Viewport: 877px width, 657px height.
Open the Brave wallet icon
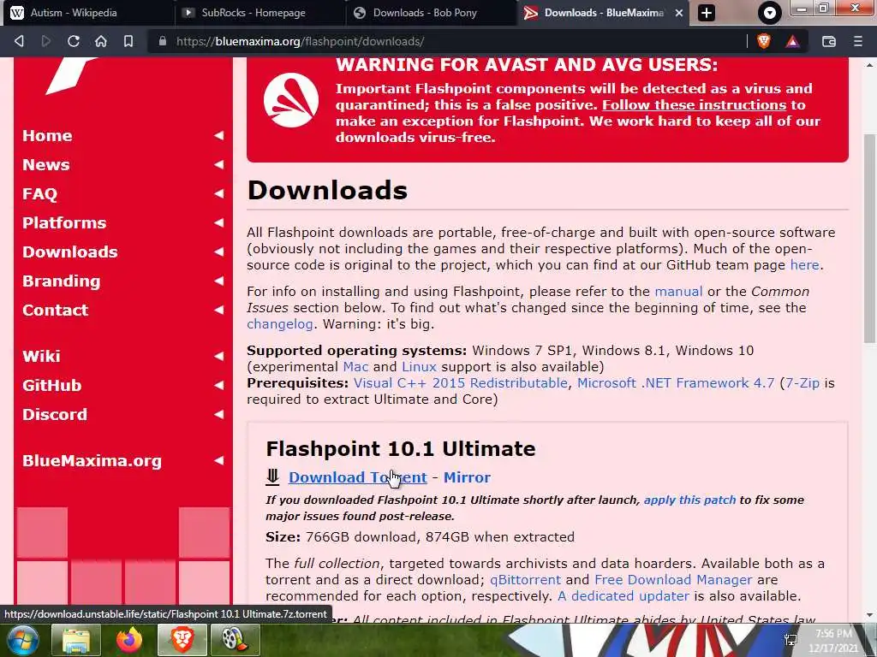click(x=829, y=41)
